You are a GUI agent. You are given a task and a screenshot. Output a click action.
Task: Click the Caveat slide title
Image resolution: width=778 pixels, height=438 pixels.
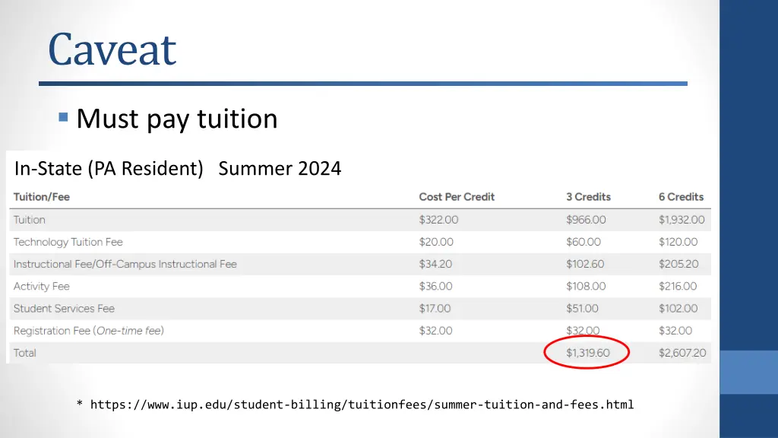(x=112, y=49)
